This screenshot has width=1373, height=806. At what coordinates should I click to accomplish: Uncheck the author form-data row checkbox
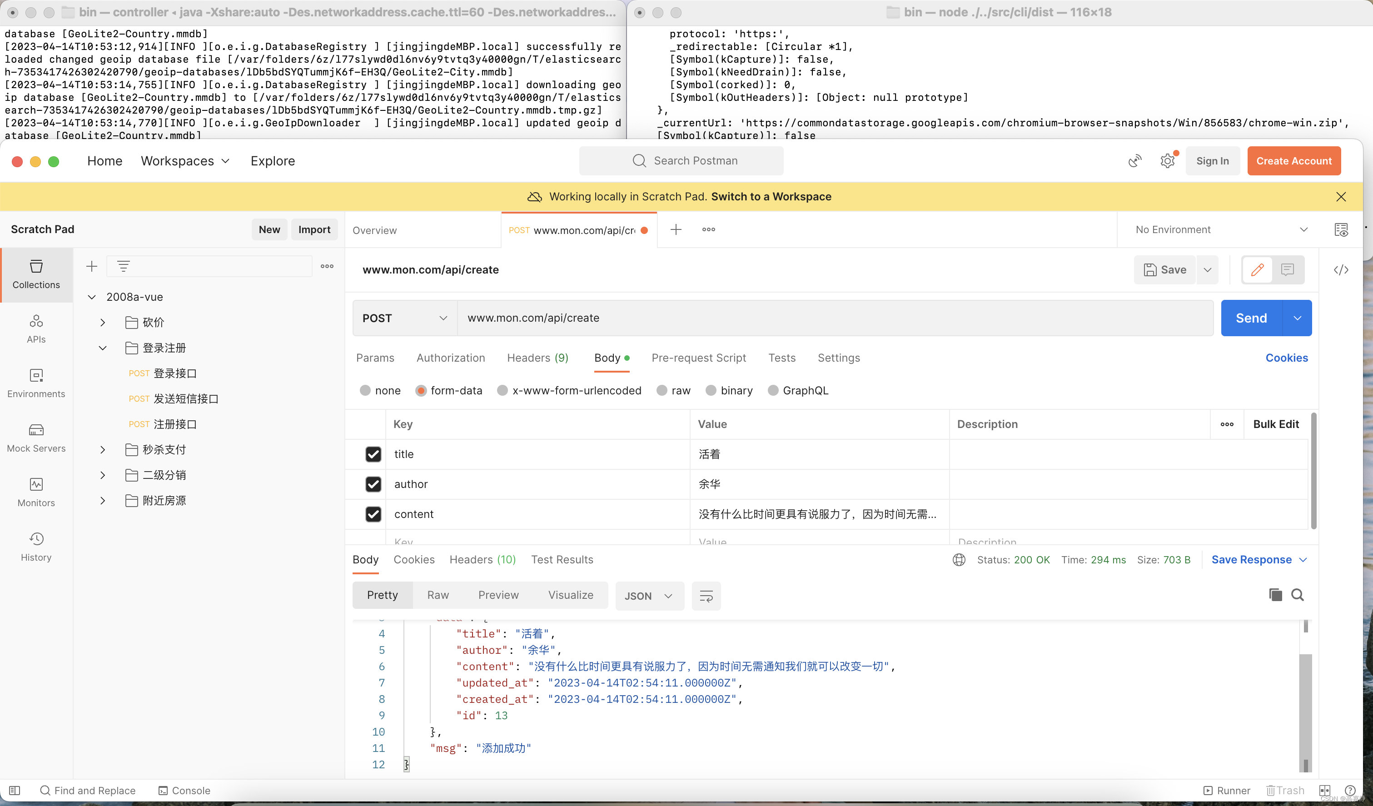(373, 484)
